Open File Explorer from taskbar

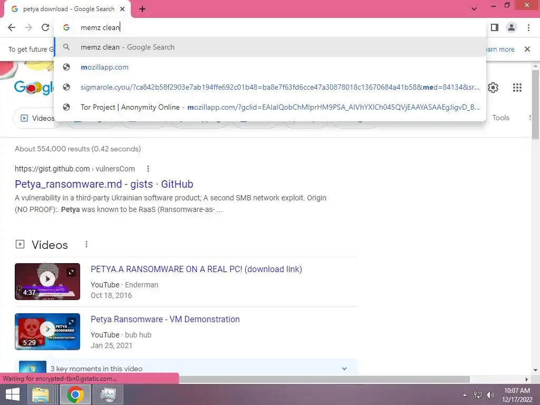pyautogui.click(x=40, y=394)
